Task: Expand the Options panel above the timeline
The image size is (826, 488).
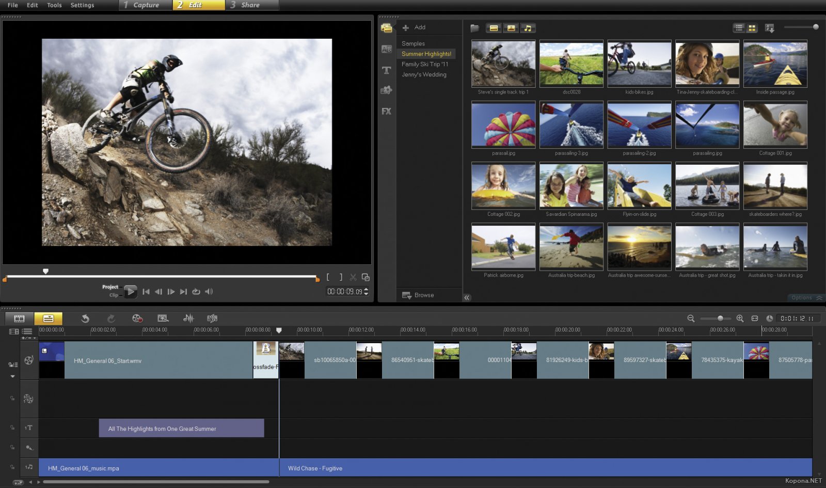Action: coord(801,297)
